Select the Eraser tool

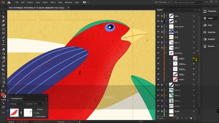[x=3, y=49]
